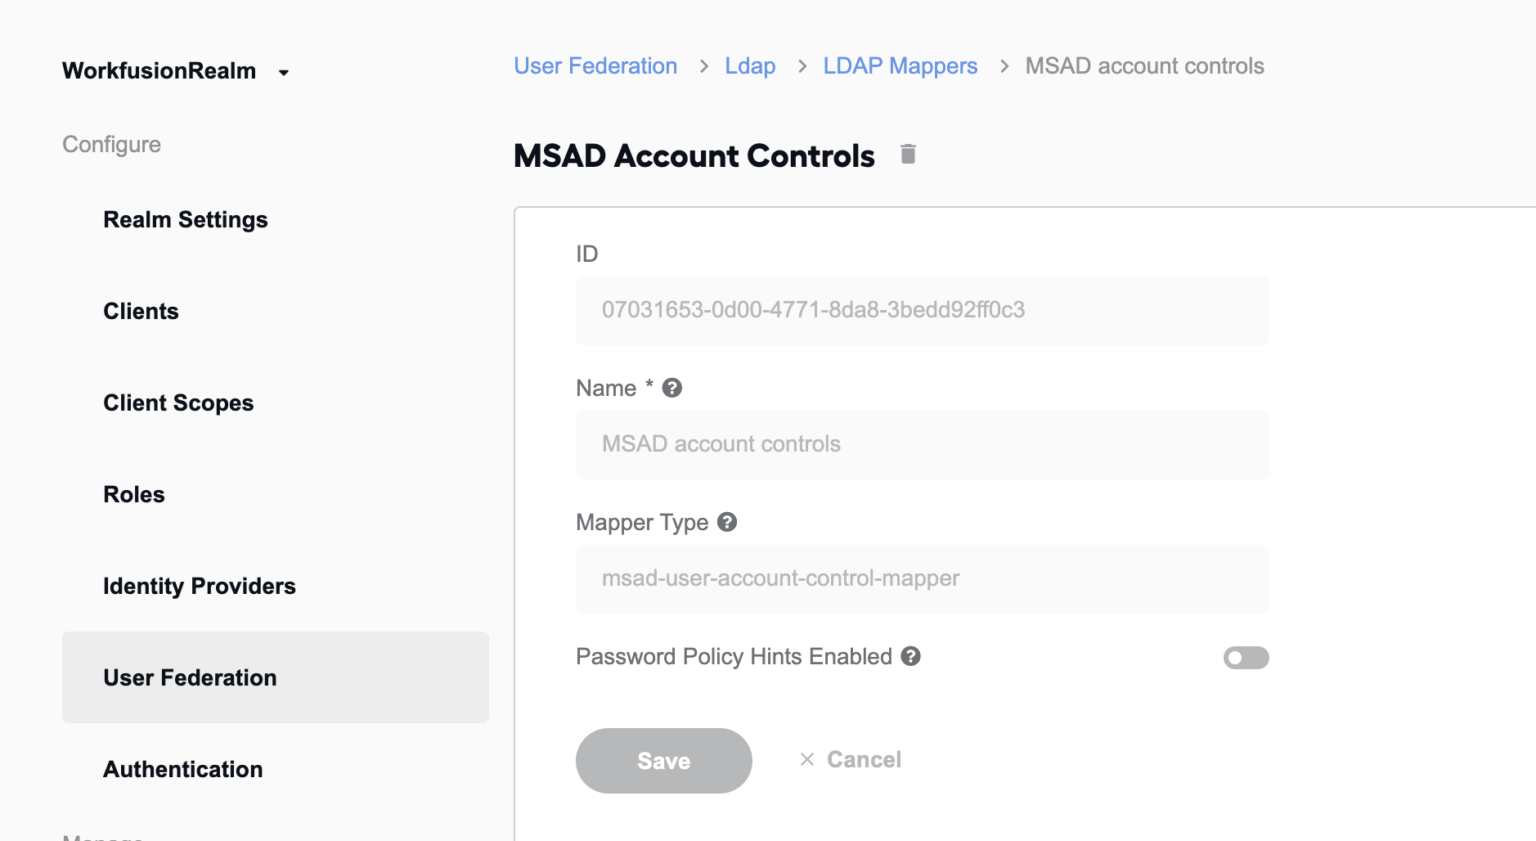This screenshot has height=841, width=1536.
Task: Click the X icon beside Cancel
Action: [x=807, y=759]
